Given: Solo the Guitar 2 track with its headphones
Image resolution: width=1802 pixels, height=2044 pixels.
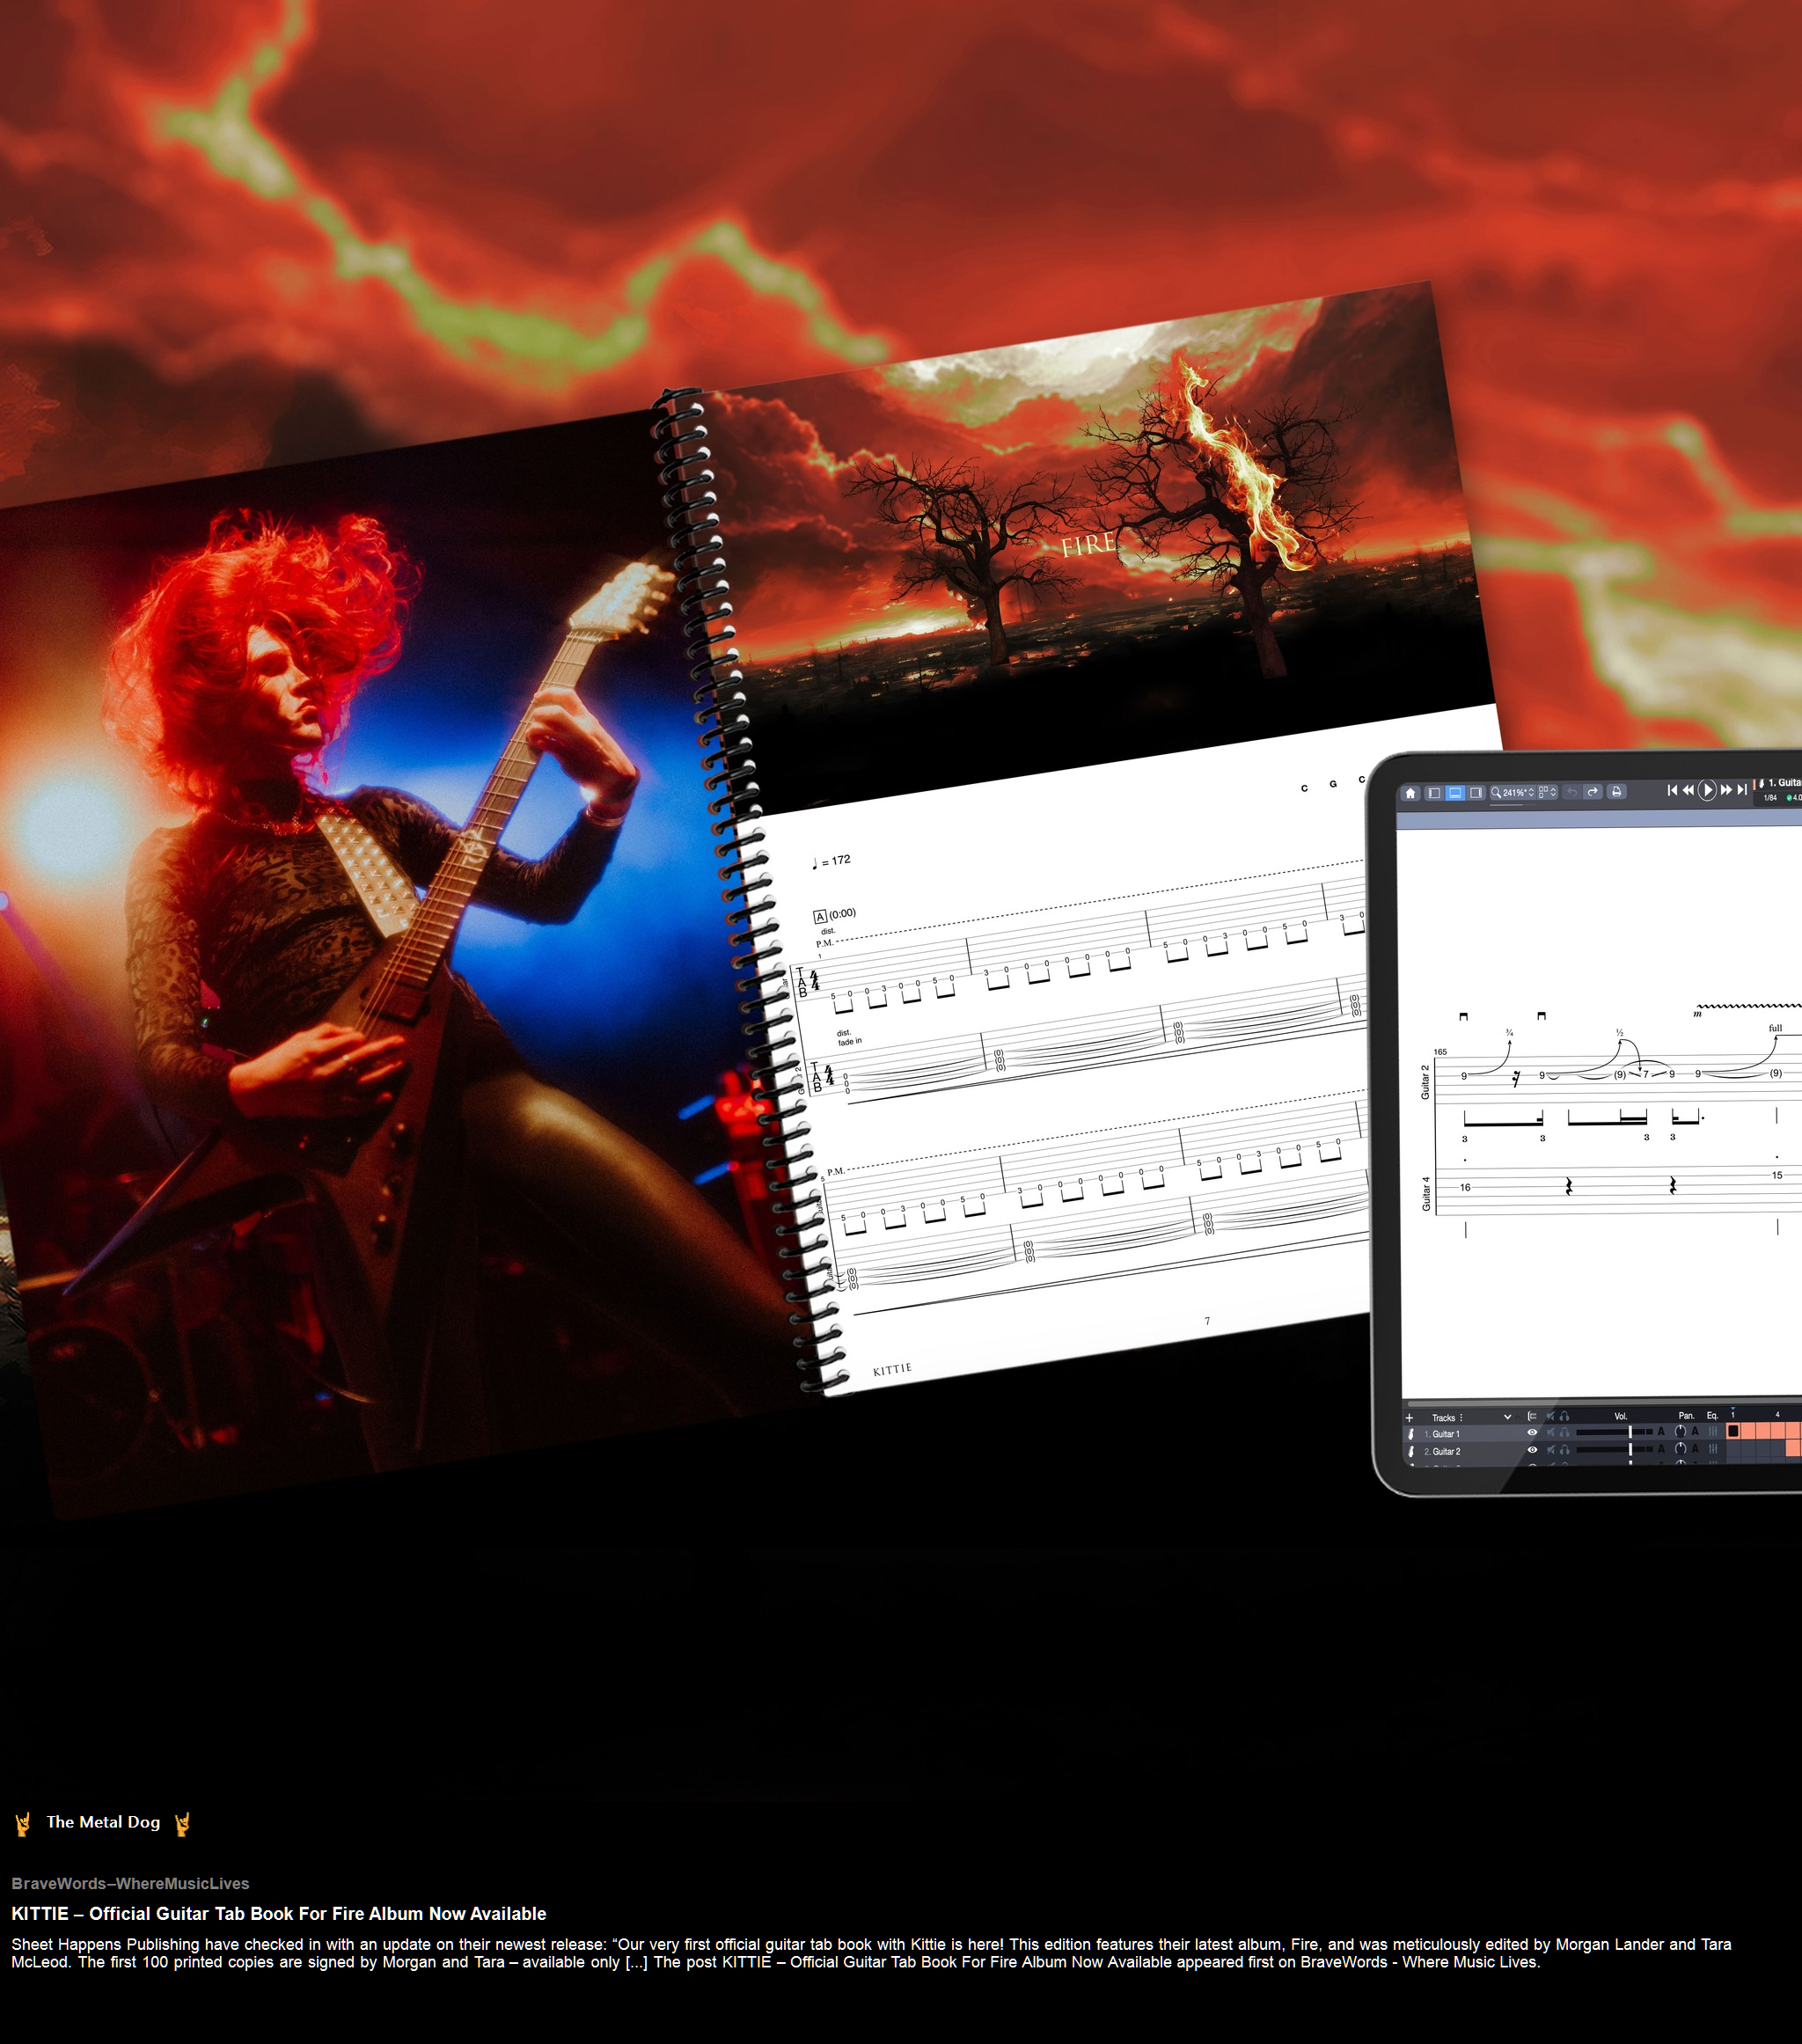Looking at the screenshot, I should point(1565,1451).
